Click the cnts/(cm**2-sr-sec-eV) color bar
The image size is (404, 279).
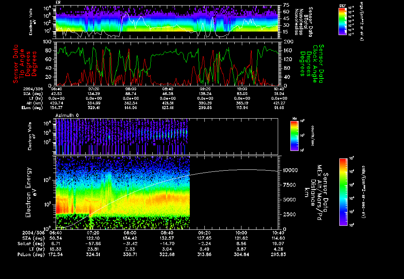click(x=343, y=192)
